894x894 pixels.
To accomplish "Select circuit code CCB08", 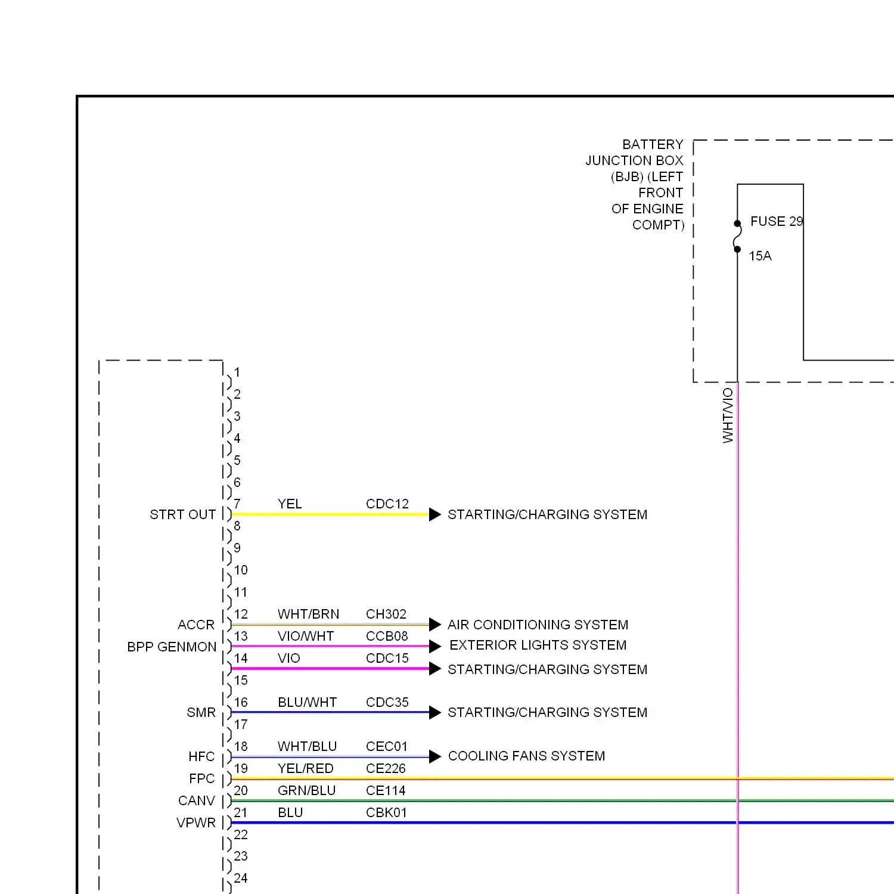I will click(x=387, y=637).
